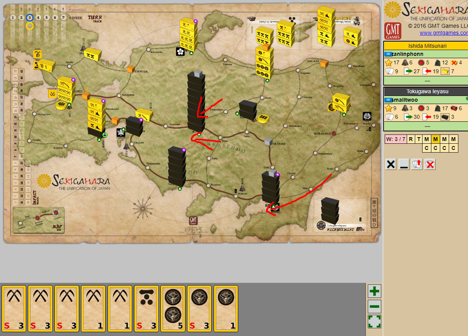Click the white flower mon icon on map

(x=180, y=51)
